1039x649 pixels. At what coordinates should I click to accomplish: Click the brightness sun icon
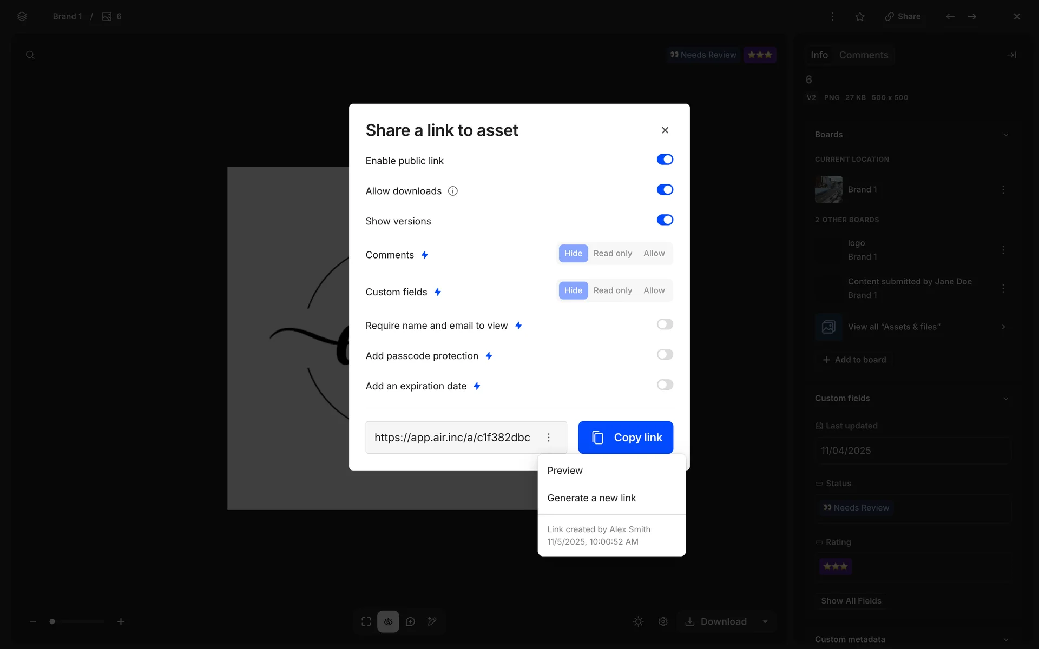point(638,621)
